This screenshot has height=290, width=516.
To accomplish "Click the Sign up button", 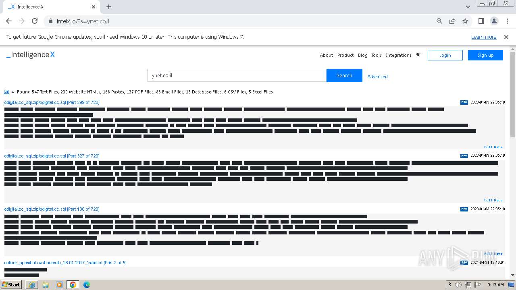I will coord(485,55).
